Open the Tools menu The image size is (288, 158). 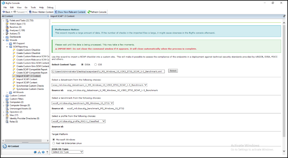click(x=33, y=8)
